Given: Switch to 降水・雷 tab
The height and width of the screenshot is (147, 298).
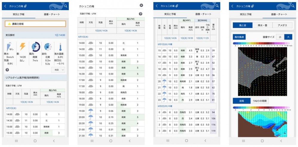Looking at the screenshot, I should (x=262, y=25).
